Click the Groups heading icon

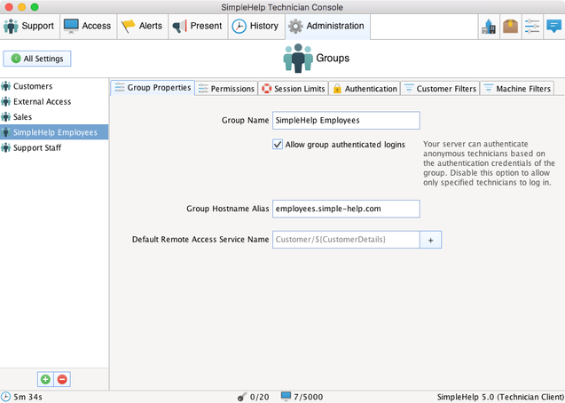[298, 58]
